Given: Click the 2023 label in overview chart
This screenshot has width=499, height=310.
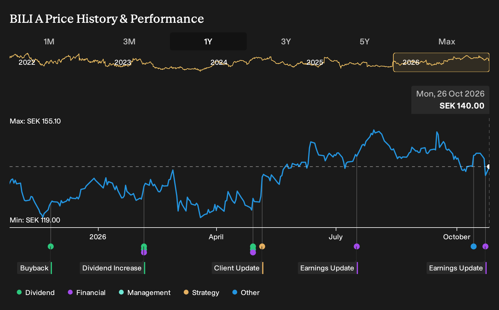Looking at the screenshot, I should pyautogui.click(x=123, y=62).
